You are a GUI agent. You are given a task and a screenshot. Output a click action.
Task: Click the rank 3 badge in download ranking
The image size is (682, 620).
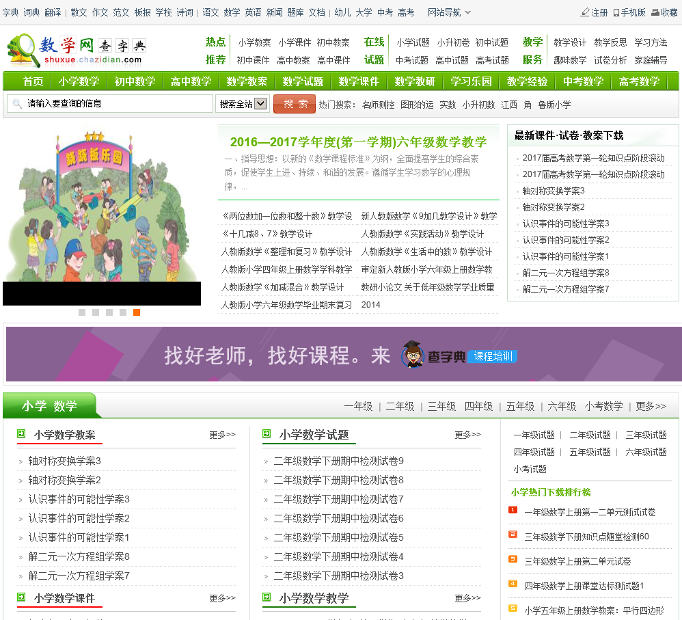point(513,558)
